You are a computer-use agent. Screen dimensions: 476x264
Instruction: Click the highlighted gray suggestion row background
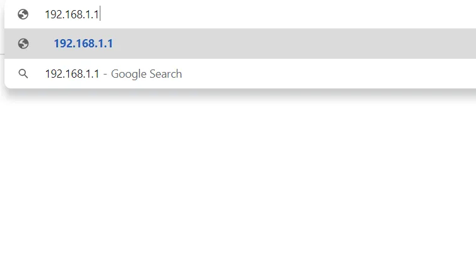click(240, 44)
